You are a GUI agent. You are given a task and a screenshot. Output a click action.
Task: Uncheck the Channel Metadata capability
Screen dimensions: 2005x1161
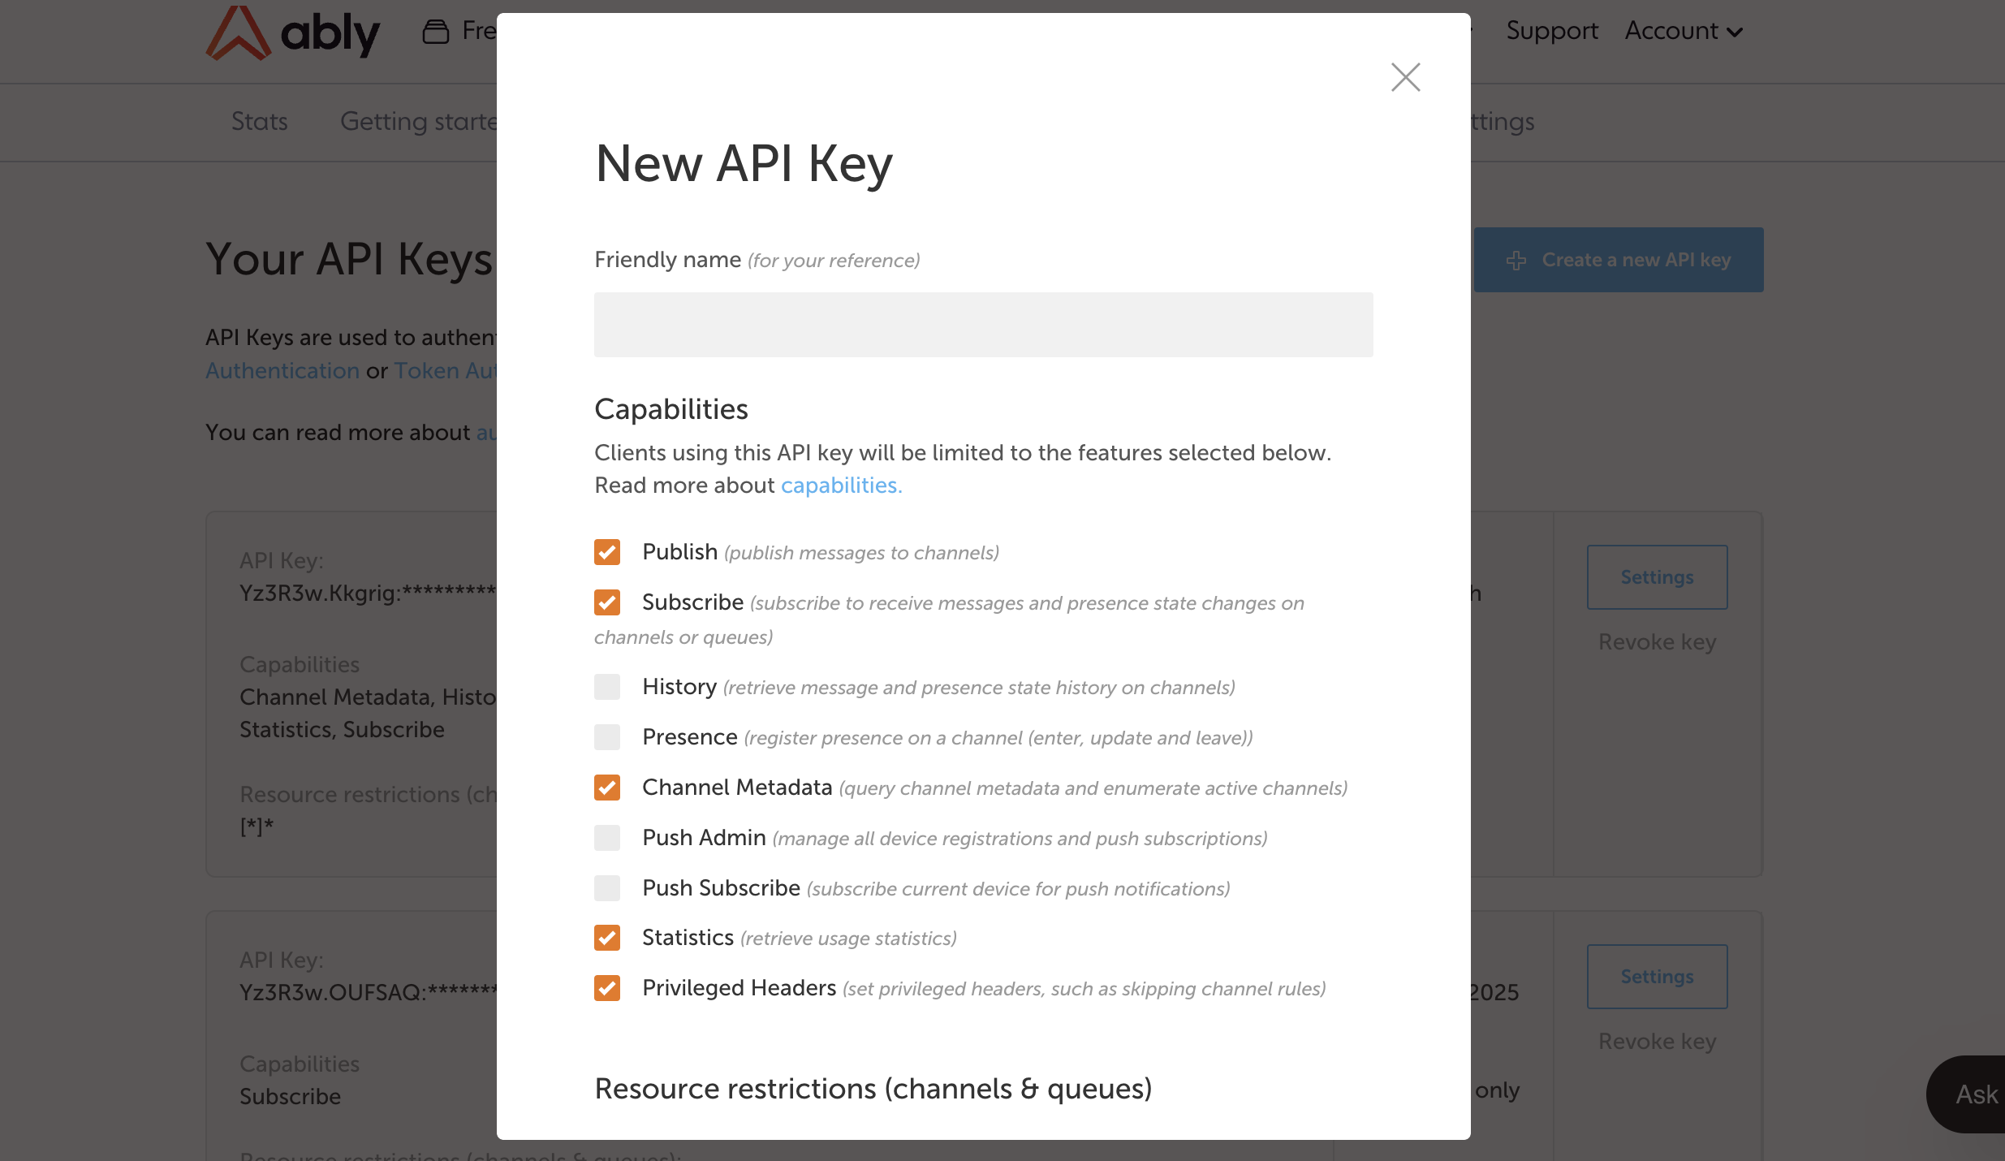tap(607, 788)
